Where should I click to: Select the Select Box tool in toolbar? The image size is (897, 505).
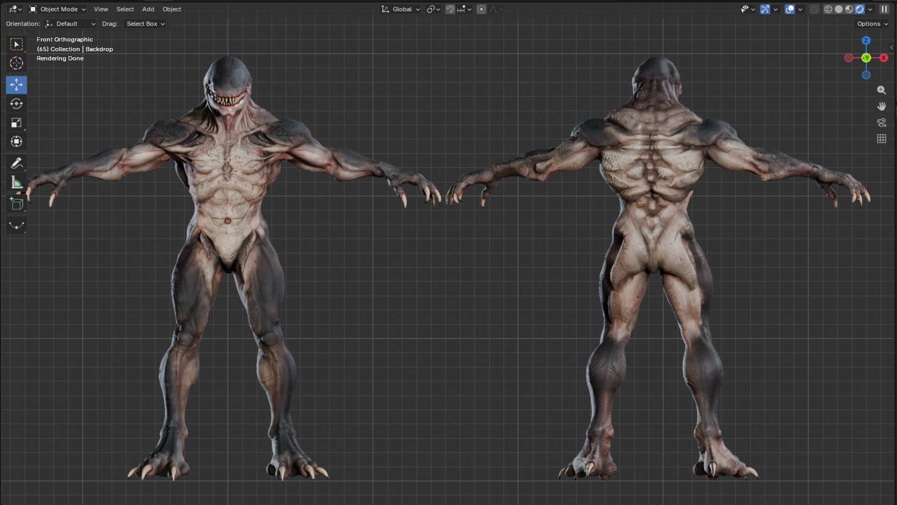click(x=16, y=44)
